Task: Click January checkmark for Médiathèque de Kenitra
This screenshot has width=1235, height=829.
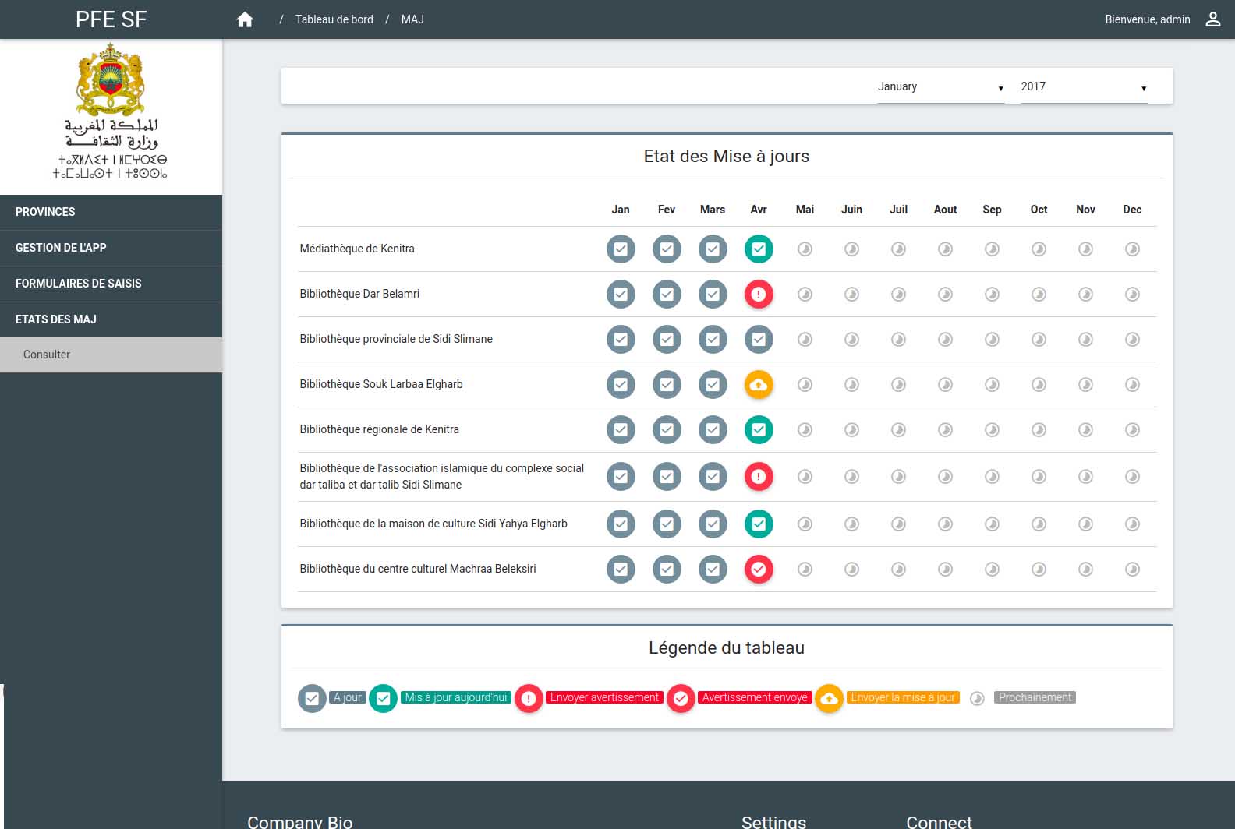Action: 621,249
